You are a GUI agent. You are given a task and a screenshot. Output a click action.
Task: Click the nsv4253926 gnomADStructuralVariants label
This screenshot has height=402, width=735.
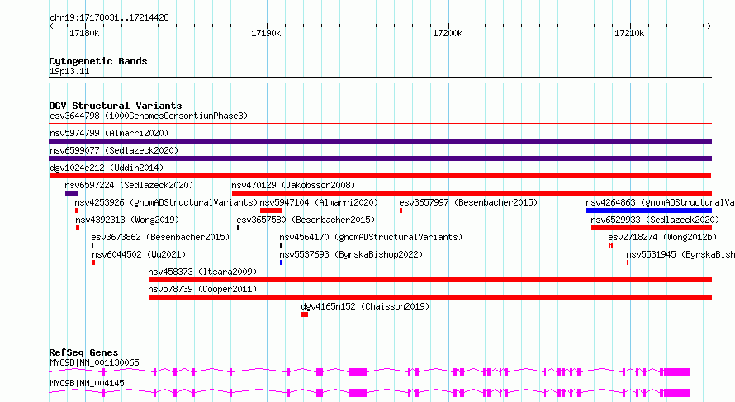(x=166, y=202)
